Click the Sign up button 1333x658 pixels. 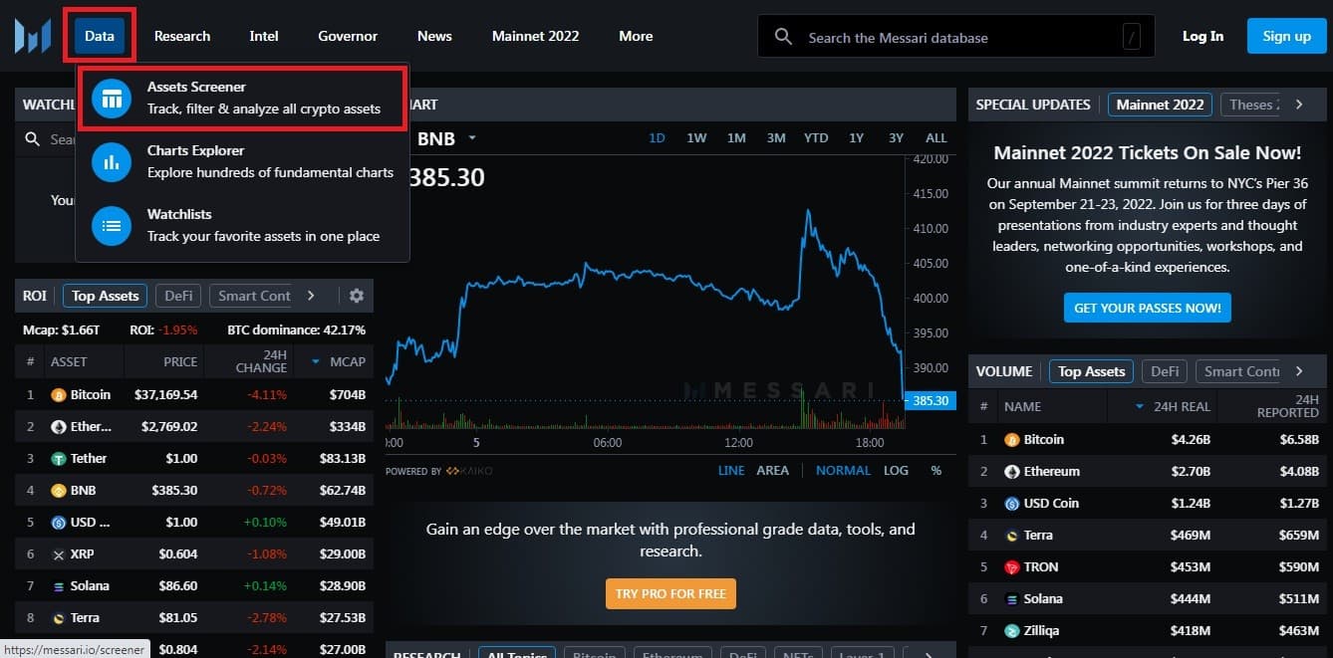click(x=1286, y=36)
